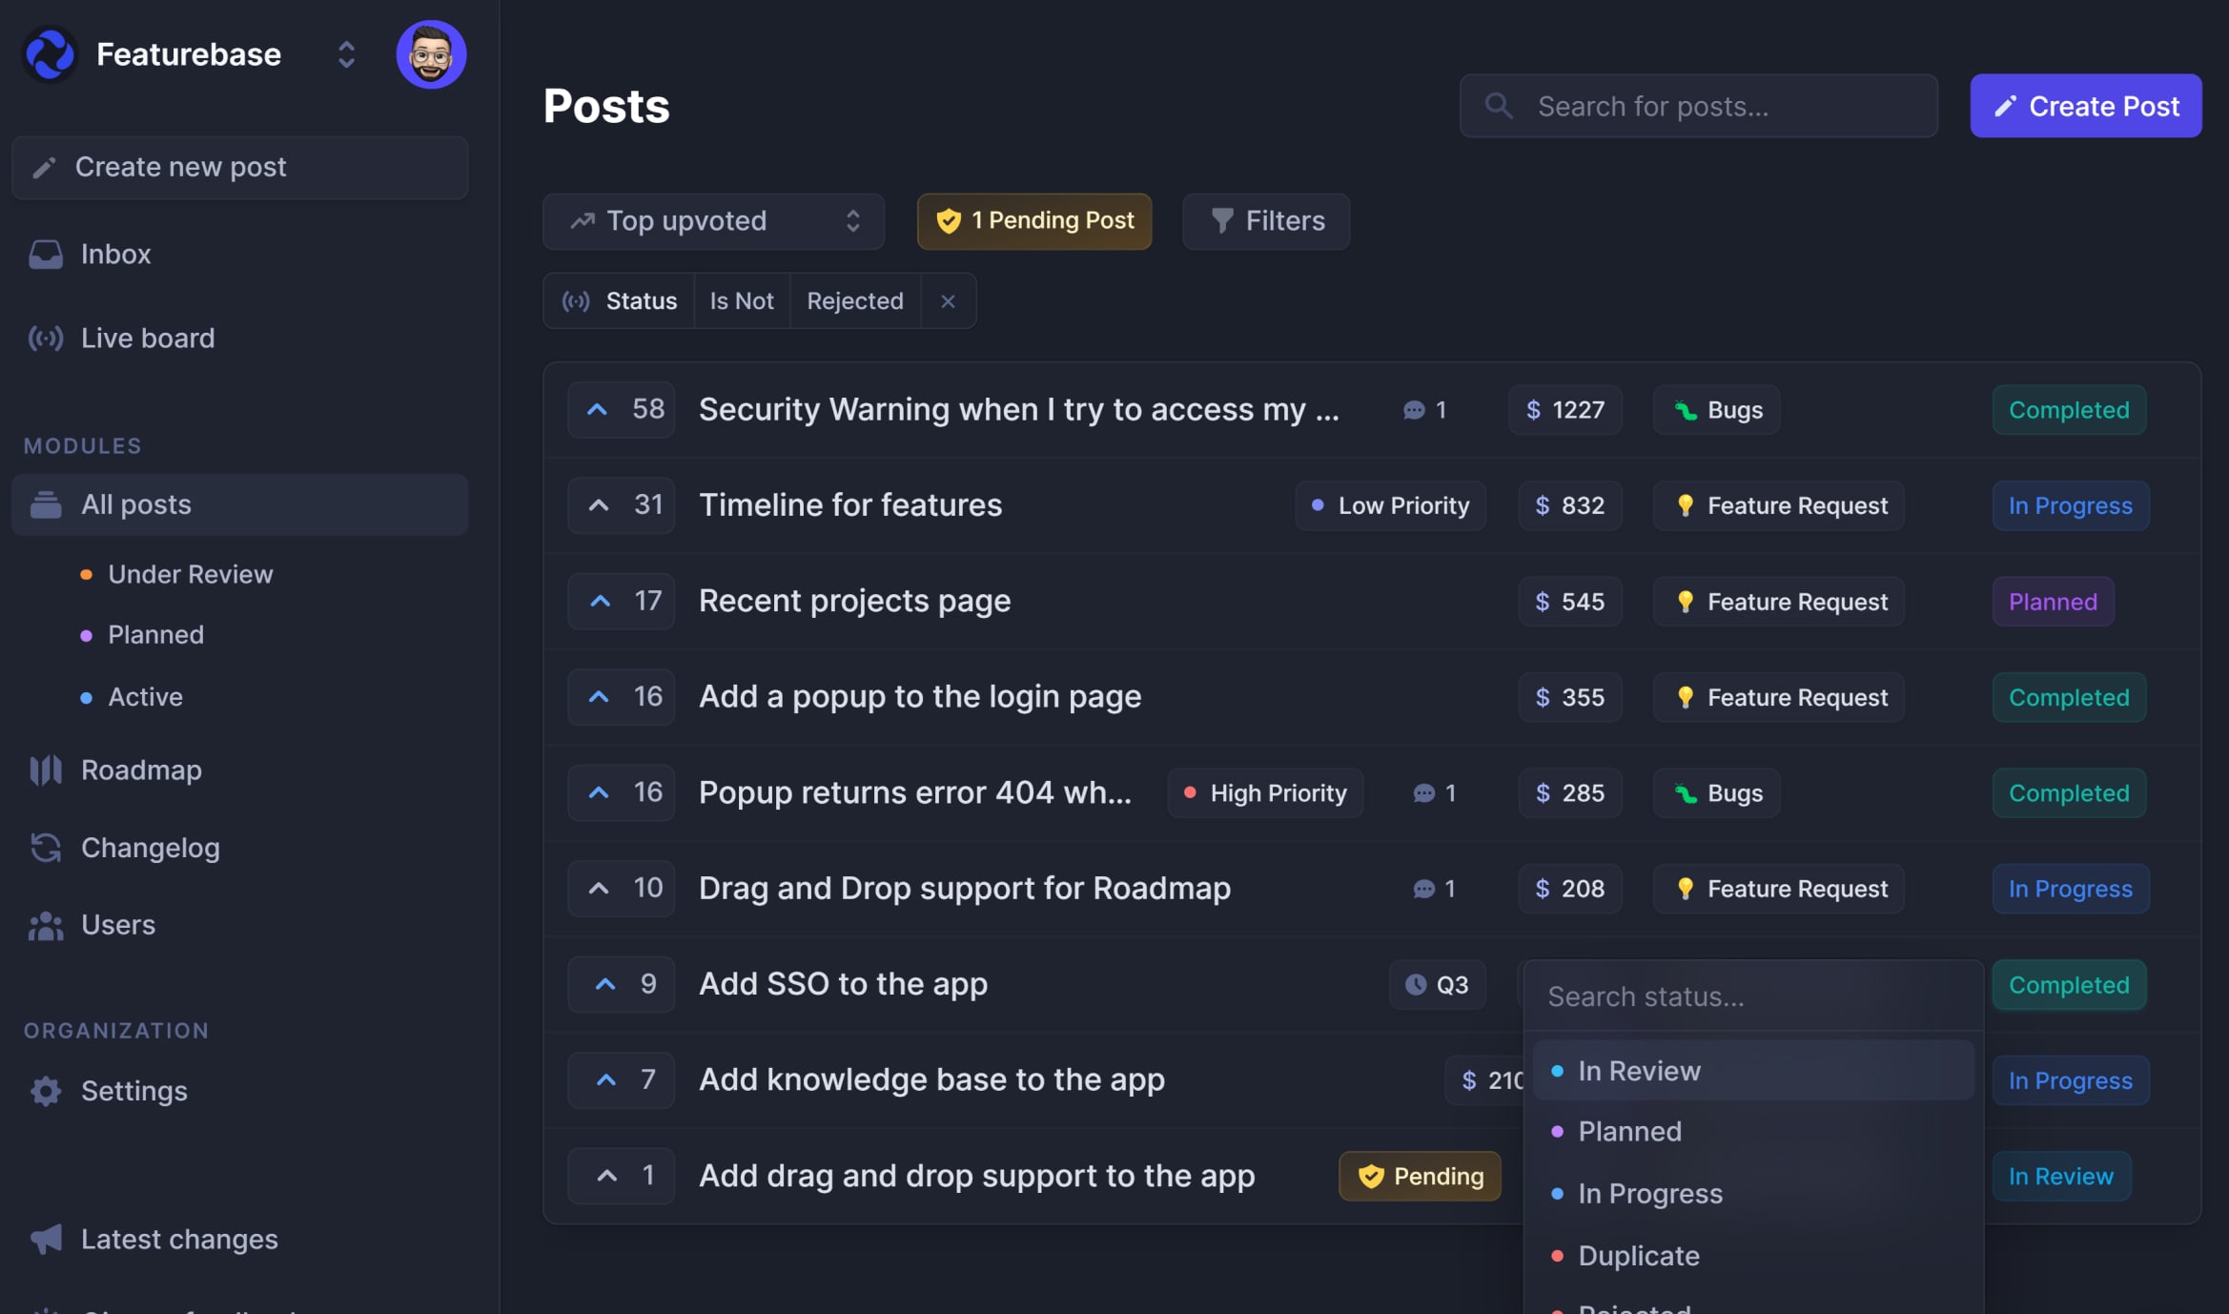The width and height of the screenshot is (2229, 1314).
Task: Upvote Drag and Drop support for Roadmap
Action: tap(621, 889)
